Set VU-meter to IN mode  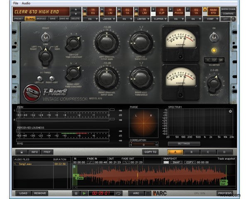click(207, 60)
